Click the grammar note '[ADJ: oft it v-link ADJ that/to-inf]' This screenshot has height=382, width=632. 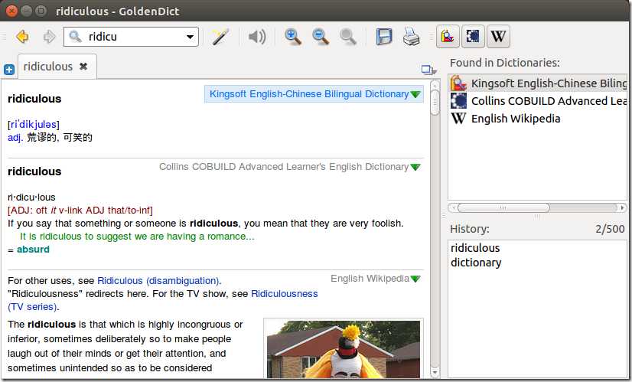coord(80,211)
